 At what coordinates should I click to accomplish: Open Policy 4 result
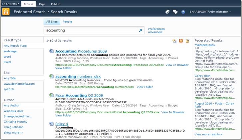coord(62,124)
